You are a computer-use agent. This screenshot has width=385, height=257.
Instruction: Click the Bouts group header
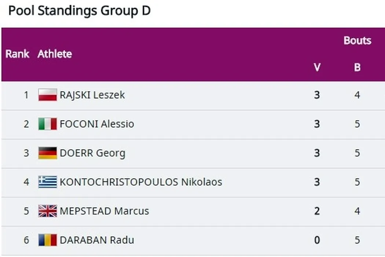click(357, 40)
